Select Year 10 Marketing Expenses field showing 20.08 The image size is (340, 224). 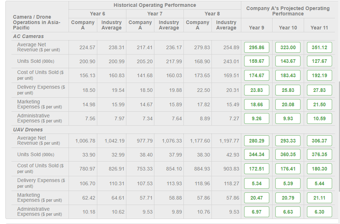[x=287, y=104]
